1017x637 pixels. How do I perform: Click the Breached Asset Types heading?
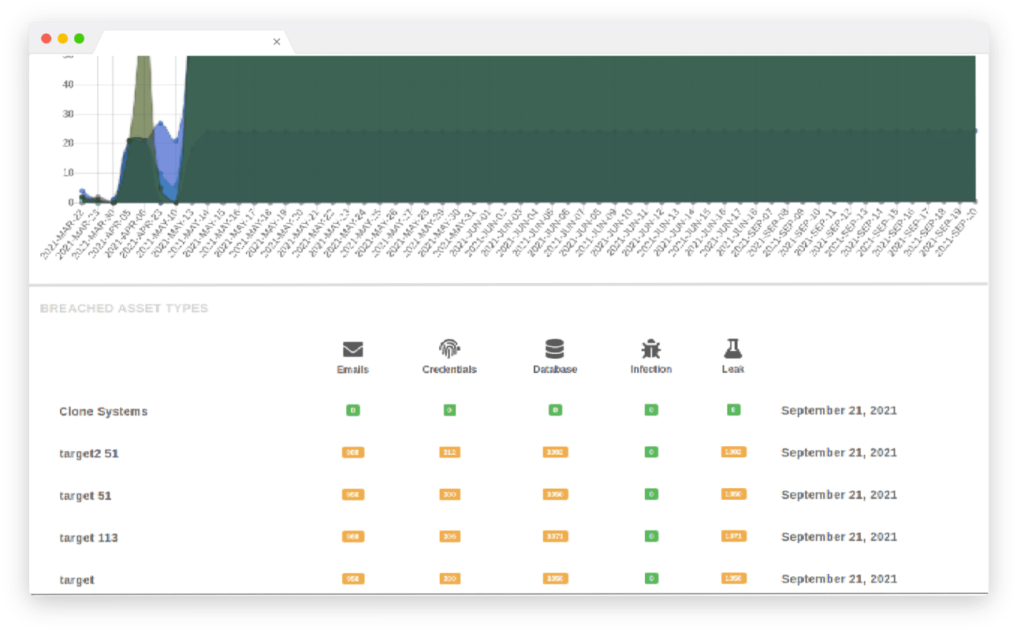point(124,308)
